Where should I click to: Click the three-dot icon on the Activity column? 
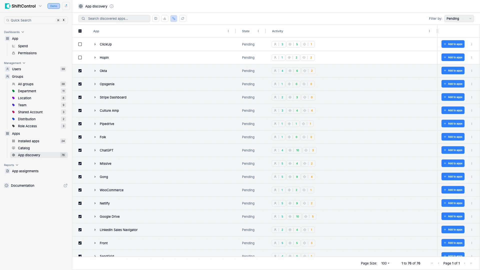pos(429,31)
